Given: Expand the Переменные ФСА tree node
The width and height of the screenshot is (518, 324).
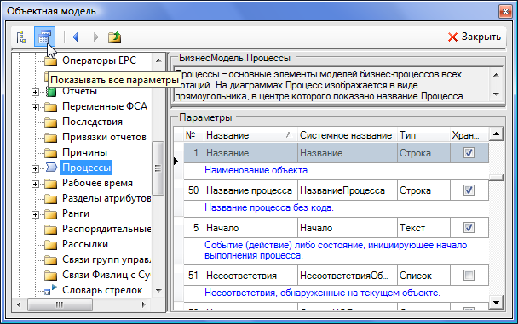Looking at the screenshot, I should (35, 107).
